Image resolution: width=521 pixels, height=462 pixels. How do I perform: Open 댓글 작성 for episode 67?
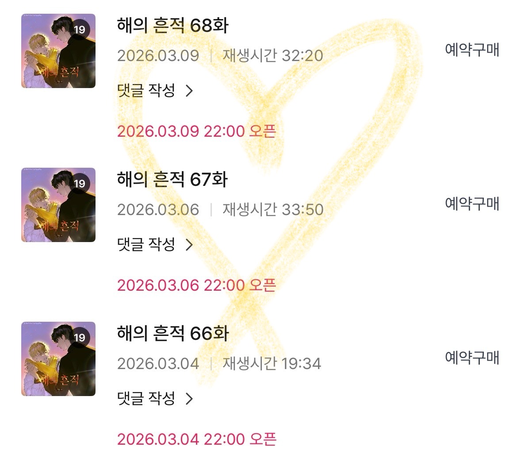click(x=146, y=244)
